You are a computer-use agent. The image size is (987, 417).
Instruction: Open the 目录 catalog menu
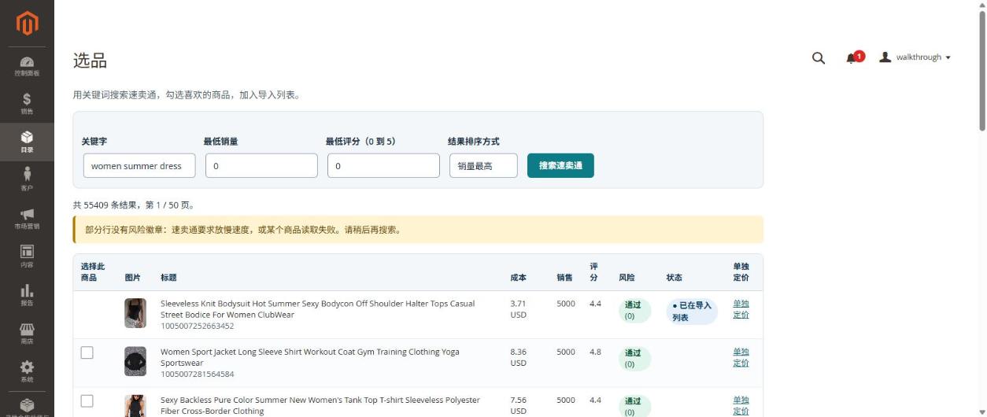tap(27, 142)
